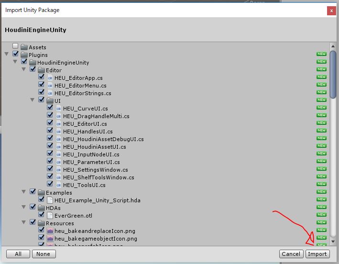339x264 pixels.
Task: Select the HEU_SettingsWindow.cs file name
Action: tap(96, 170)
